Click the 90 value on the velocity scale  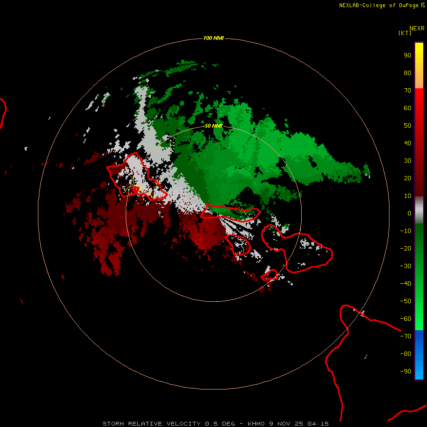(x=408, y=56)
